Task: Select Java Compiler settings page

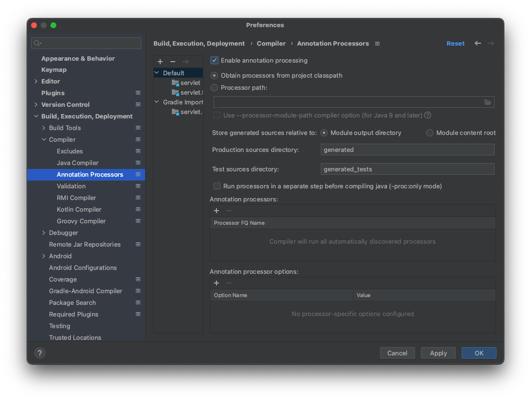Action: point(78,163)
